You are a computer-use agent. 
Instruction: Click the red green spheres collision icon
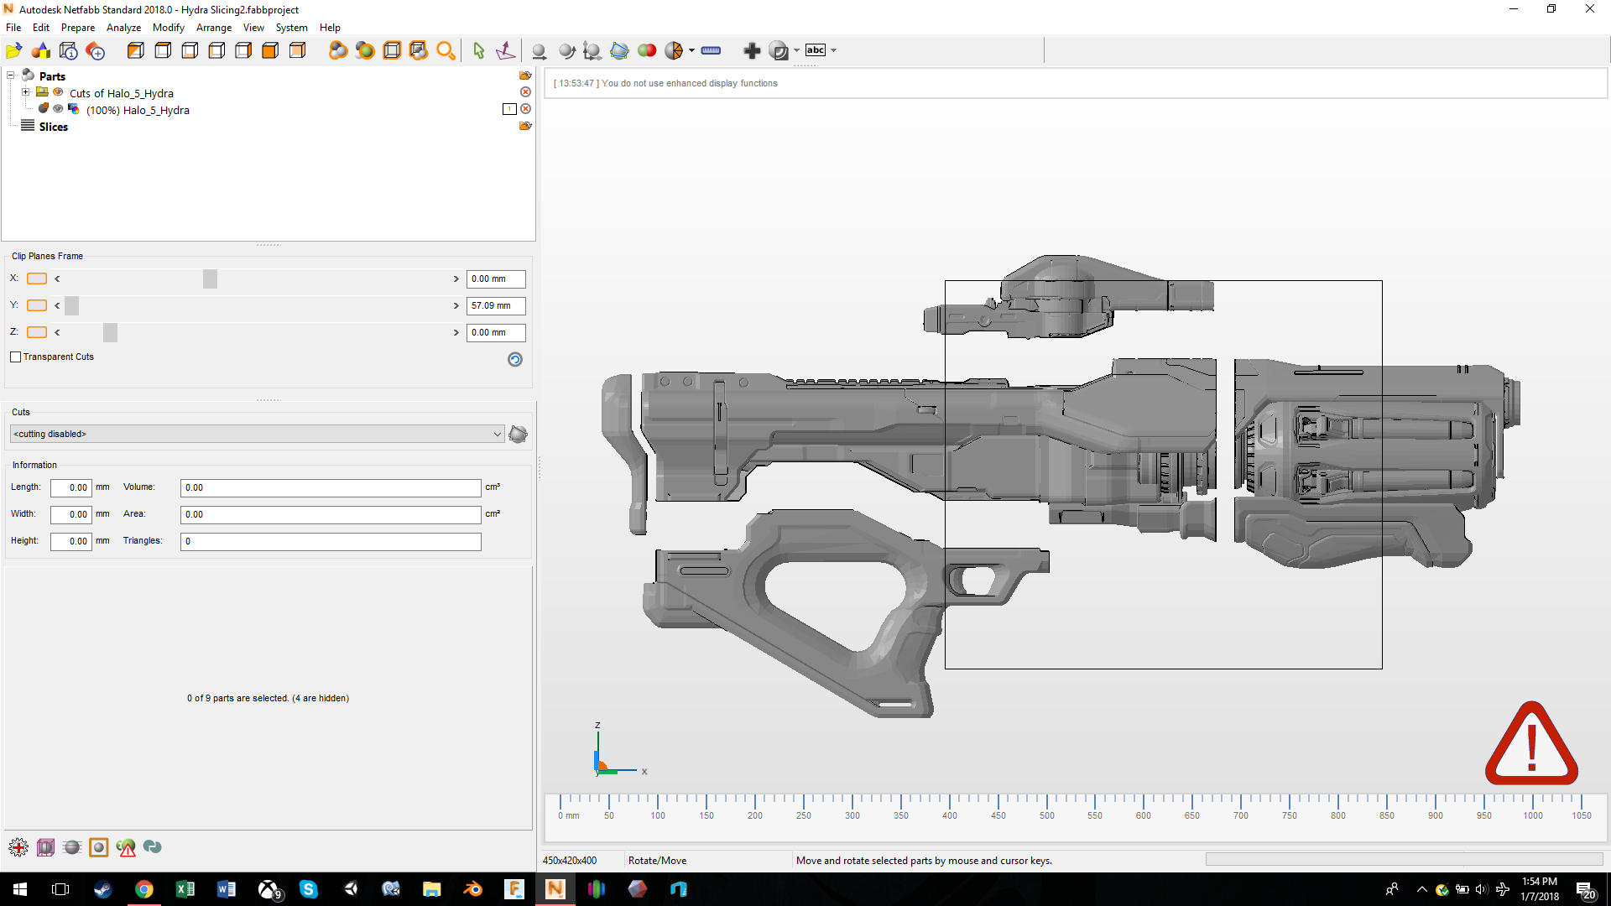[x=647, y=50]
